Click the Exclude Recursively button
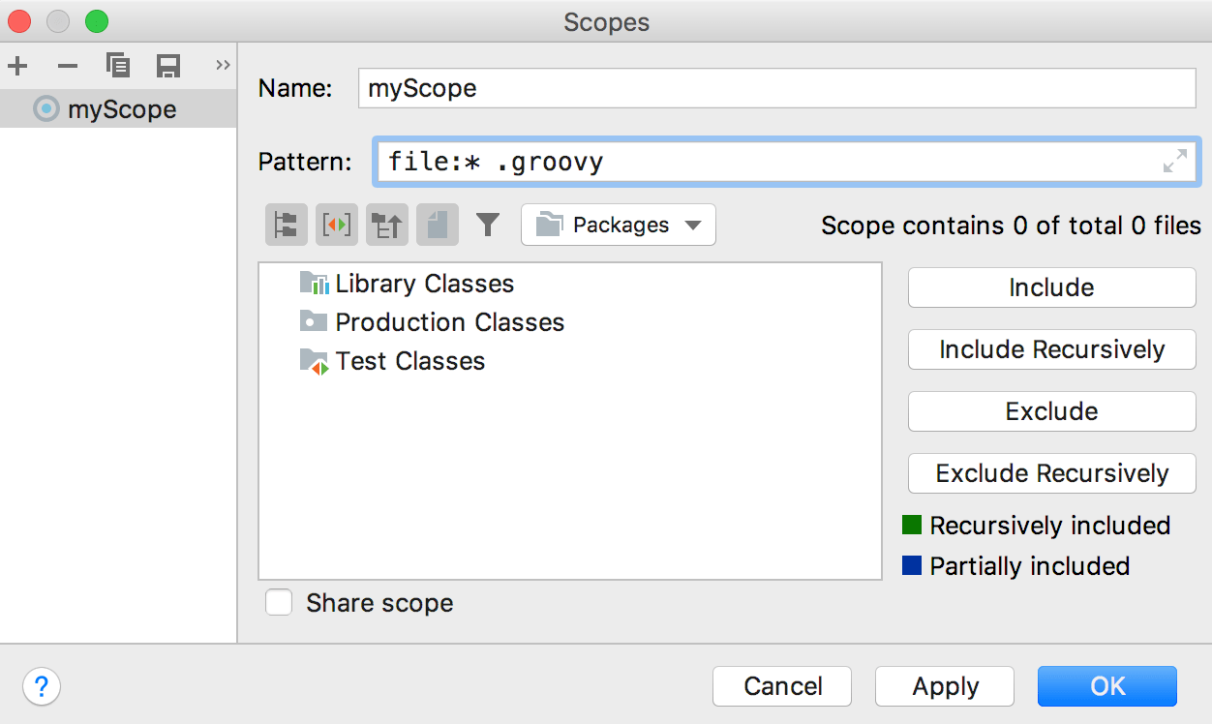 (x=1052, y=473)
